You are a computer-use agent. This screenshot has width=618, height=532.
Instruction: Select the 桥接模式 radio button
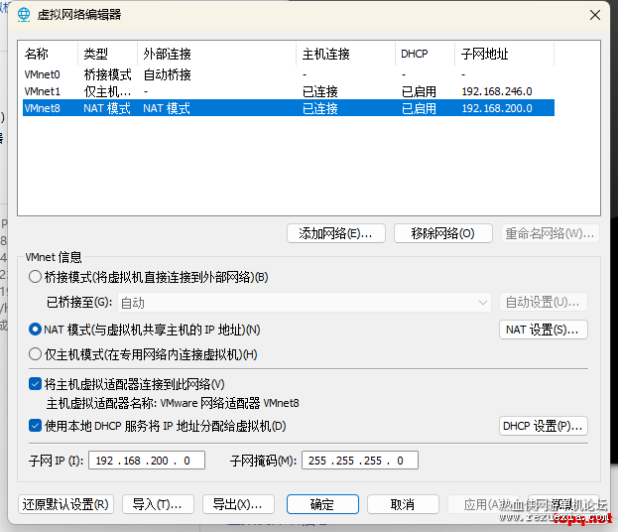tap(35, 277)
